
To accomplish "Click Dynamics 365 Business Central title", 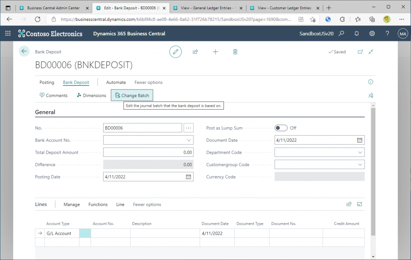I will coord(129,34).
